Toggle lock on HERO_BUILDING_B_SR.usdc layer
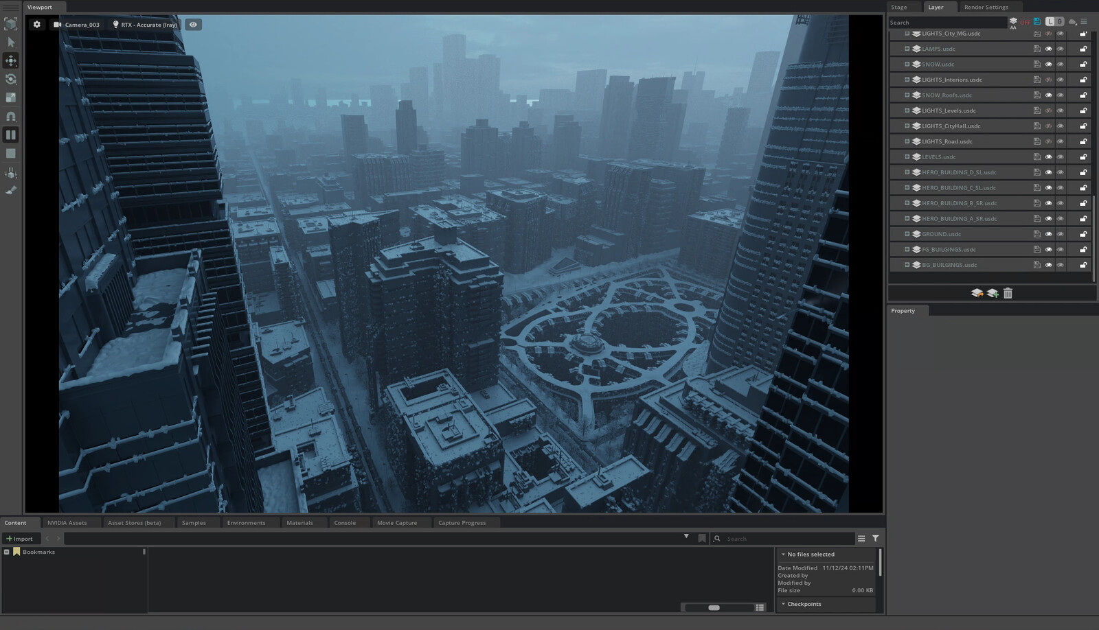Screen dimensions: 1099x630 coord(1083,203)
